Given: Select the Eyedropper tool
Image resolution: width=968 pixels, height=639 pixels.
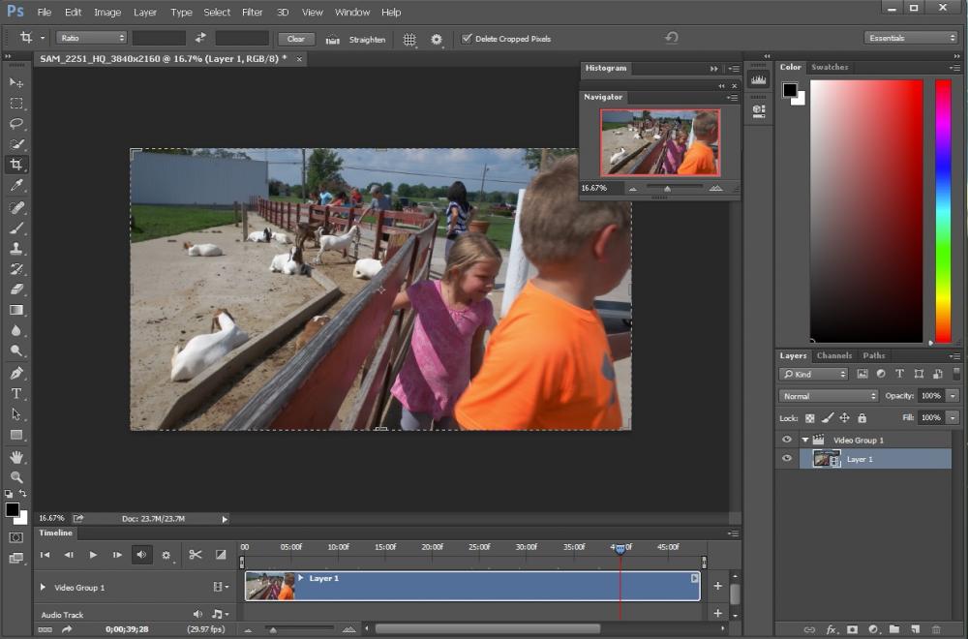Looking at the screenshot, I should [x=16, y=186].
